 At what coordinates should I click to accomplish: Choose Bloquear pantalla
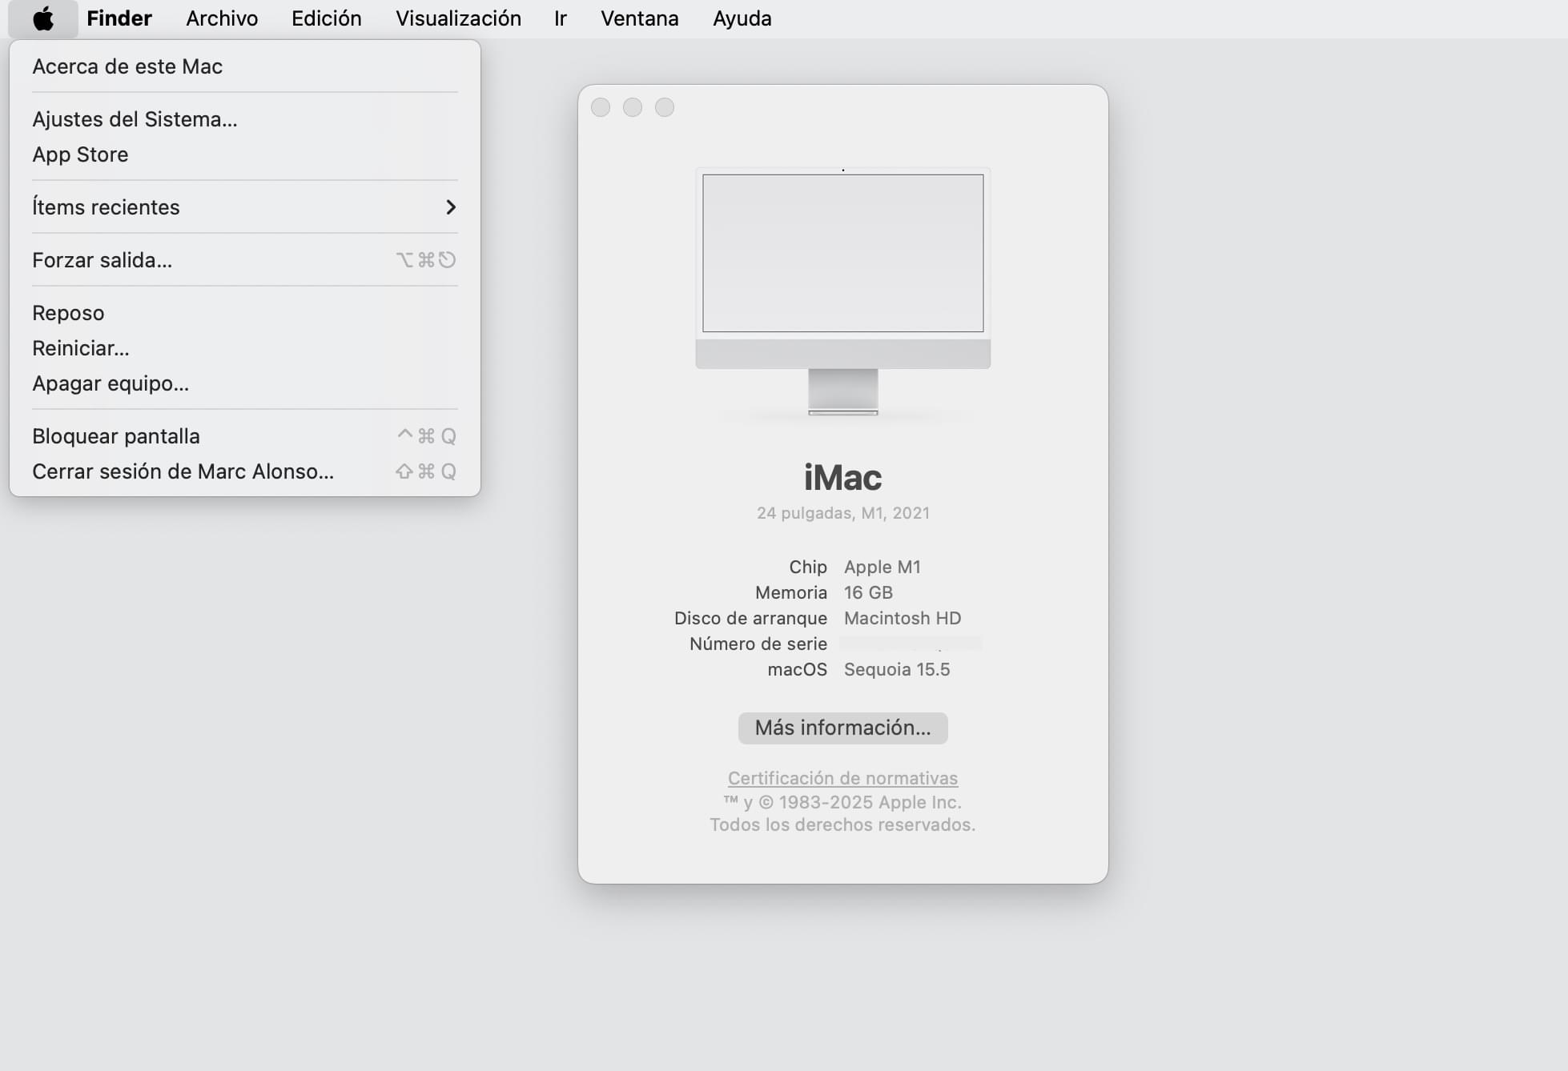pyautogui.click(x=245, y=436)
